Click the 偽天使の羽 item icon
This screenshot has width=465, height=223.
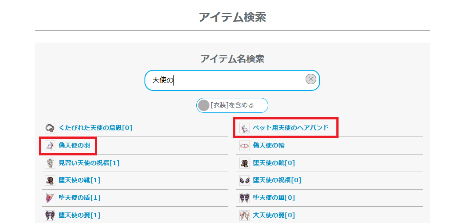pos(50,145)
